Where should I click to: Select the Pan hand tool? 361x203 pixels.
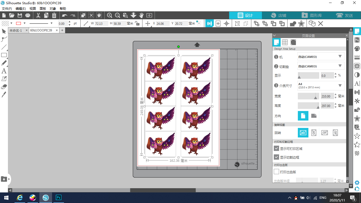point(141,15)
